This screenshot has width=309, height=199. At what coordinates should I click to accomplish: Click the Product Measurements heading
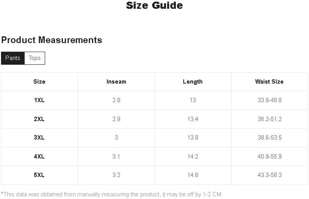(x=52, y=40)
